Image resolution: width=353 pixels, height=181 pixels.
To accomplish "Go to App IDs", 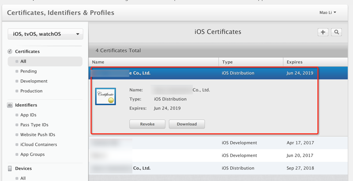I will pyautogui.click(x=28, y=115).
